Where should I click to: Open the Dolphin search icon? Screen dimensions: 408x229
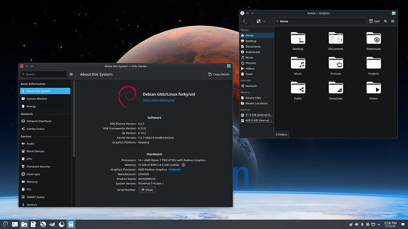[386, 21]
